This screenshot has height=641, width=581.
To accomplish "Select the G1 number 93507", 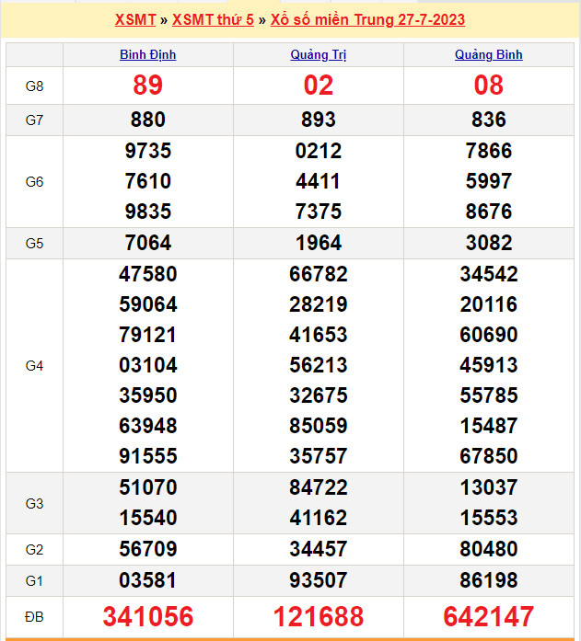I will click(318, 580).
